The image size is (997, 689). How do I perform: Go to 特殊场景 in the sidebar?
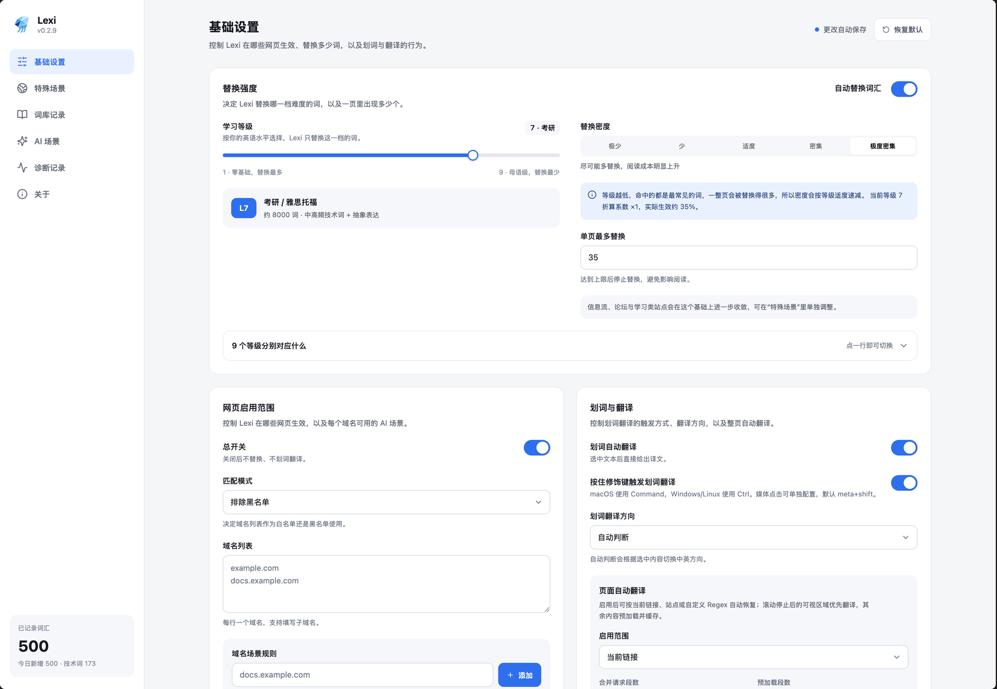pyautogui.click(x=72, y=88)
